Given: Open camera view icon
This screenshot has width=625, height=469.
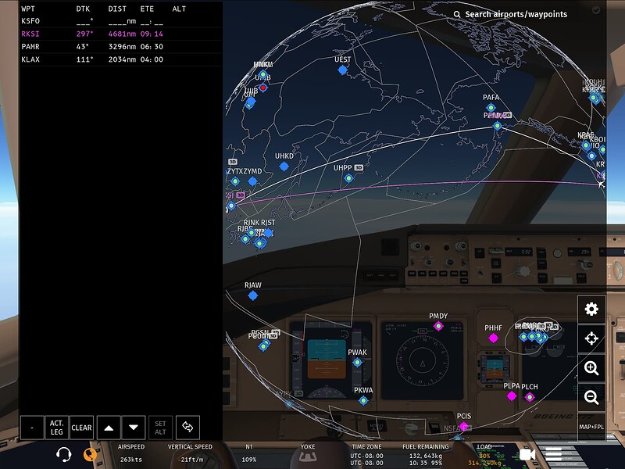Looking at the screenshot, I should (527, 455).
